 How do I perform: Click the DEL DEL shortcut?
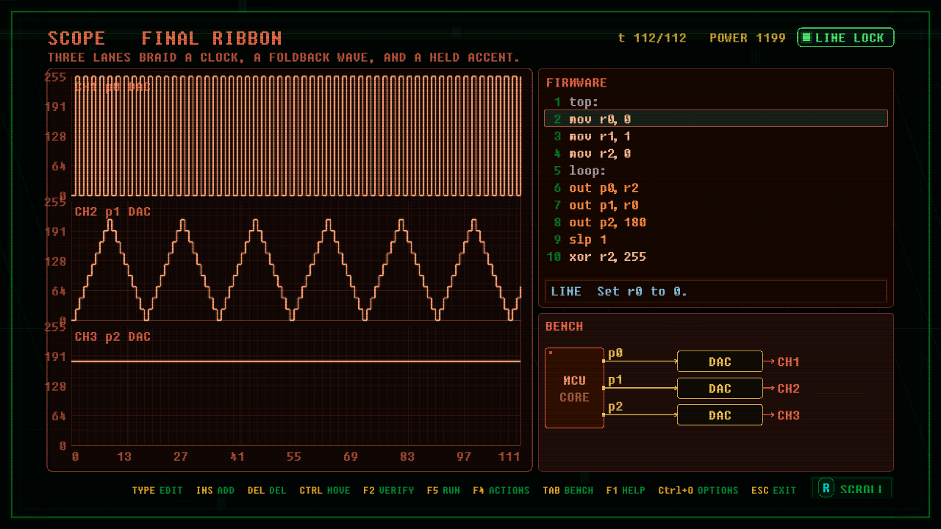coord(267,490)
